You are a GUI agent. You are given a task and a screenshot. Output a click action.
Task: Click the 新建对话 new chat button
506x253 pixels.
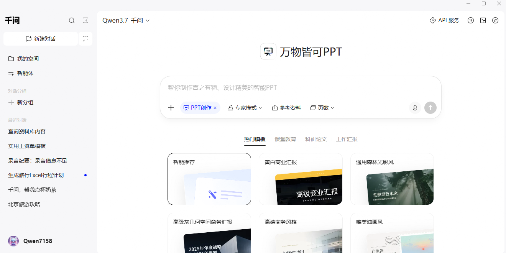pos(41,39)
